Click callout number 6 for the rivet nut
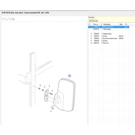The width and height of the screenshot is (135, 135). tap(40, 86)
